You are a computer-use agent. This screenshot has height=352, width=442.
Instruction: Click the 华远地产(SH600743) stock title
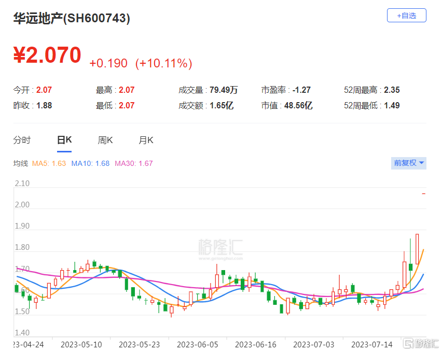(72, 18)
